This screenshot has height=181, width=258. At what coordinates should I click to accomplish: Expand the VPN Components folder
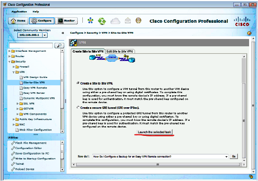point(18,114)
